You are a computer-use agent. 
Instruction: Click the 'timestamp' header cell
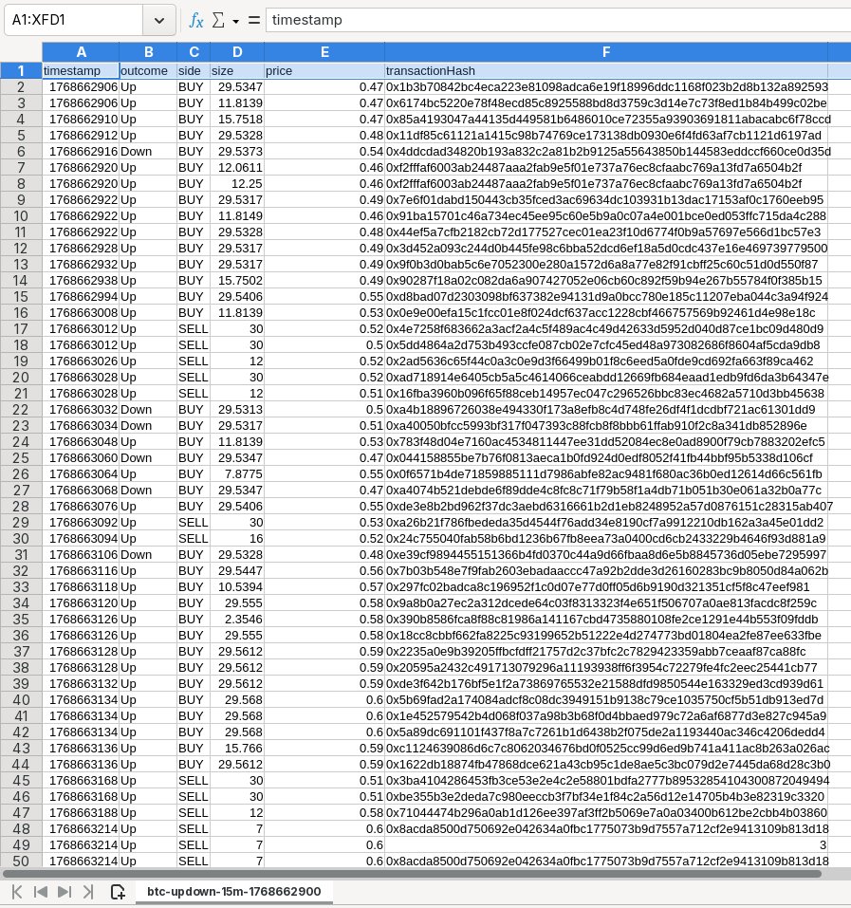click(x=81, y=70)
